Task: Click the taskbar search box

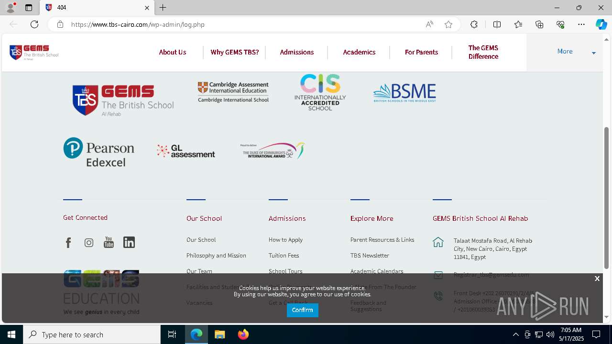Action: pos(92,334)
